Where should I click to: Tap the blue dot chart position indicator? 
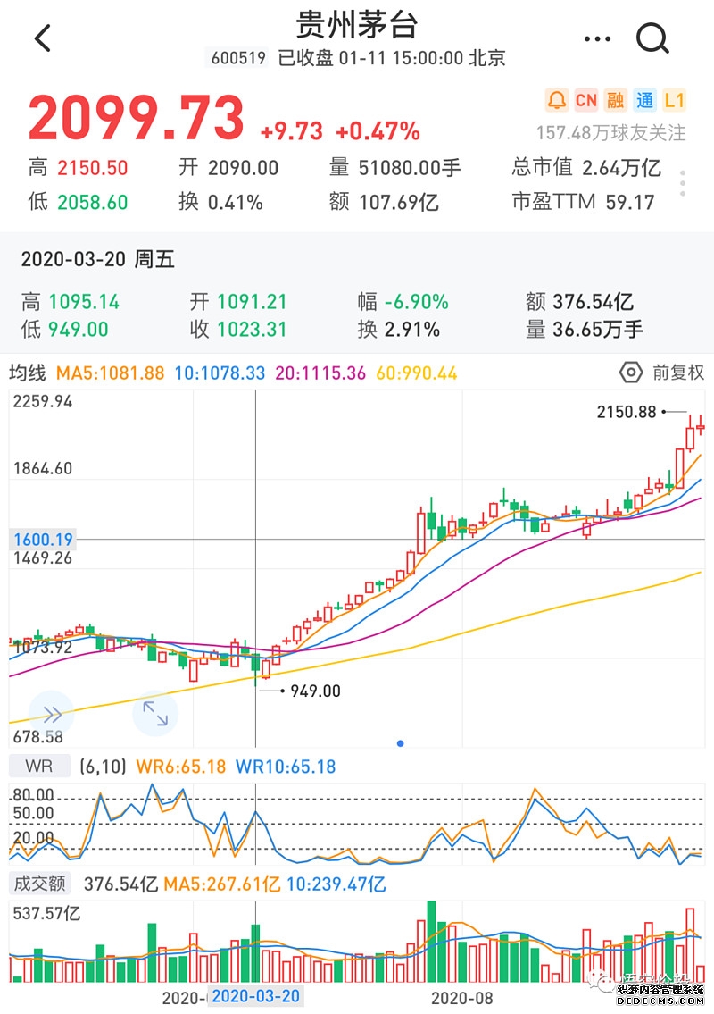pyautogui.click(x=400, y=742)
